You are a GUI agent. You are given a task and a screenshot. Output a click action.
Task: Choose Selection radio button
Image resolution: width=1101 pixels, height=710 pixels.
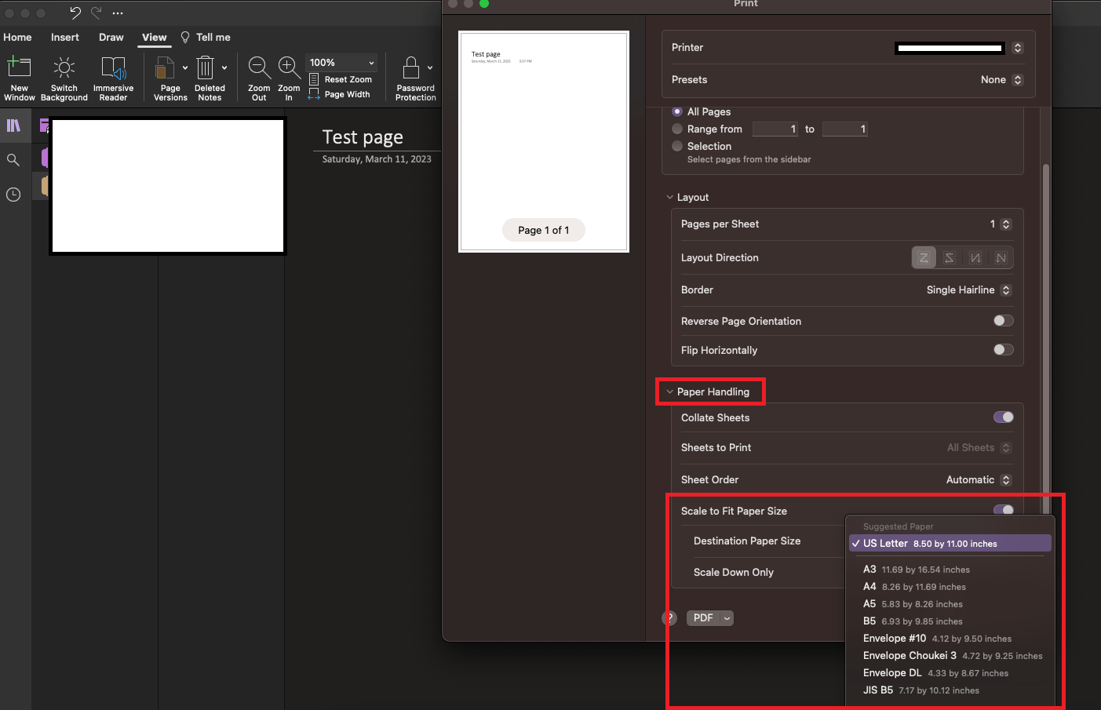(677, 146)
